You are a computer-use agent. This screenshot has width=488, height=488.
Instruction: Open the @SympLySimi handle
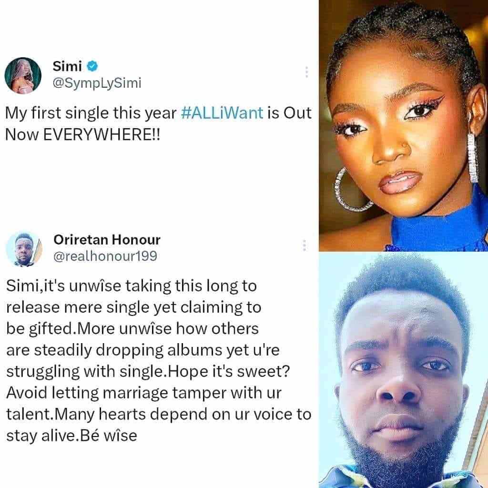(97, 83)
